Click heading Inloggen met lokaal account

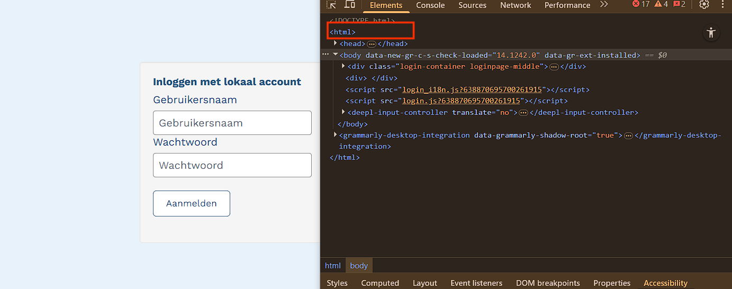coord(227,82)
